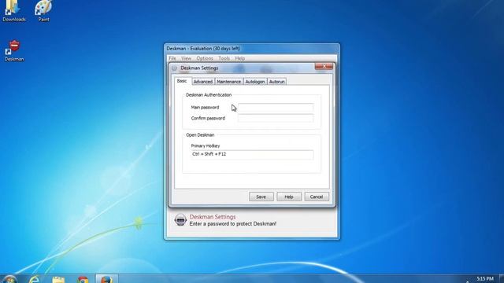The width and height of the screenshot is (504, 283).
Task: Click the Deskman Evaluation window title bar
Action: pos(252,49)
